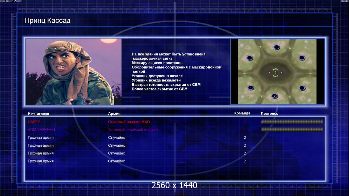Click HAPPY's loading progress bar

pos(292,122)
